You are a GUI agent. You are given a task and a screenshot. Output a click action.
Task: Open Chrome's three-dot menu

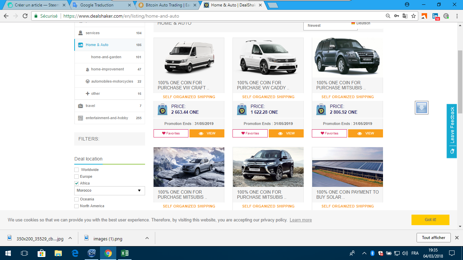[456, 16]
